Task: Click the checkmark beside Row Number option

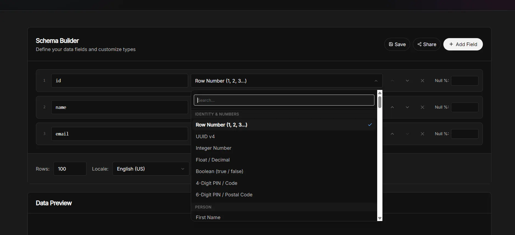Action: click(370, 125)
